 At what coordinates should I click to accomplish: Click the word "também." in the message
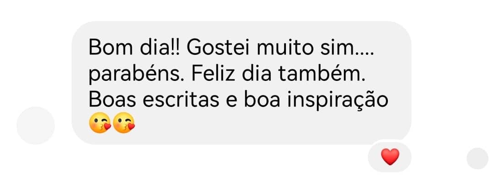[x=322, y=74]
